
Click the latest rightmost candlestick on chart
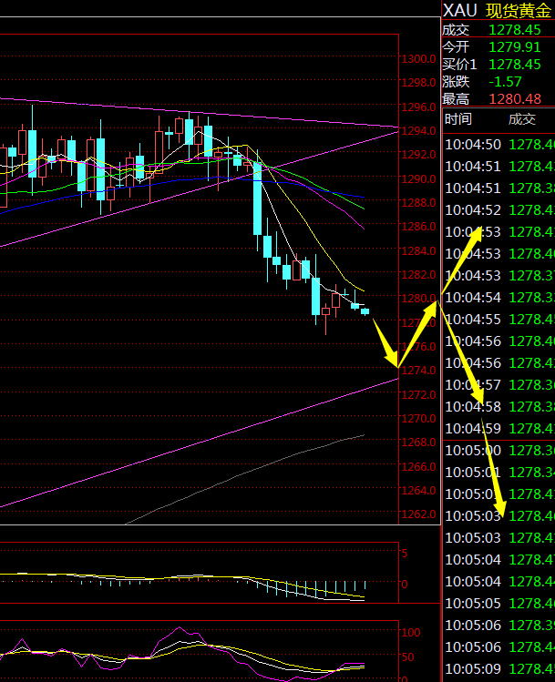365,311
